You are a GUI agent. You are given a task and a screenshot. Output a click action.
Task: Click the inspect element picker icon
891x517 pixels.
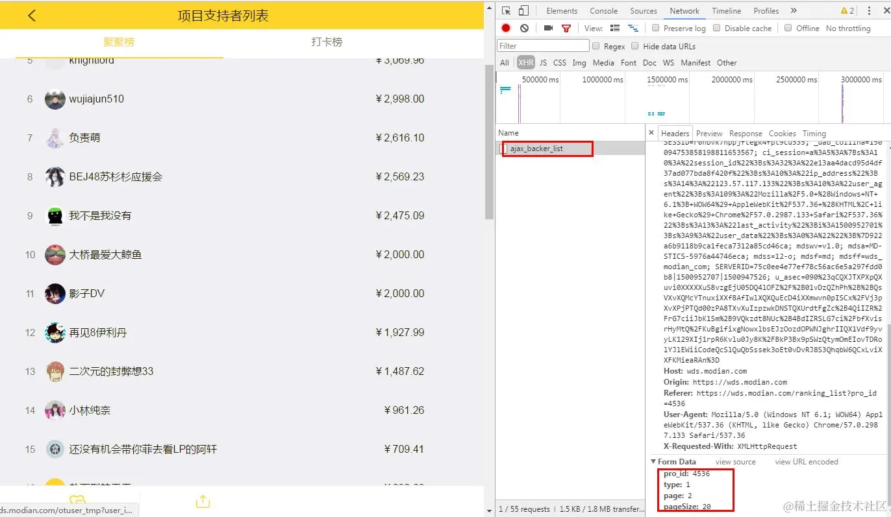pyautogui.click(x=507, y=11)
